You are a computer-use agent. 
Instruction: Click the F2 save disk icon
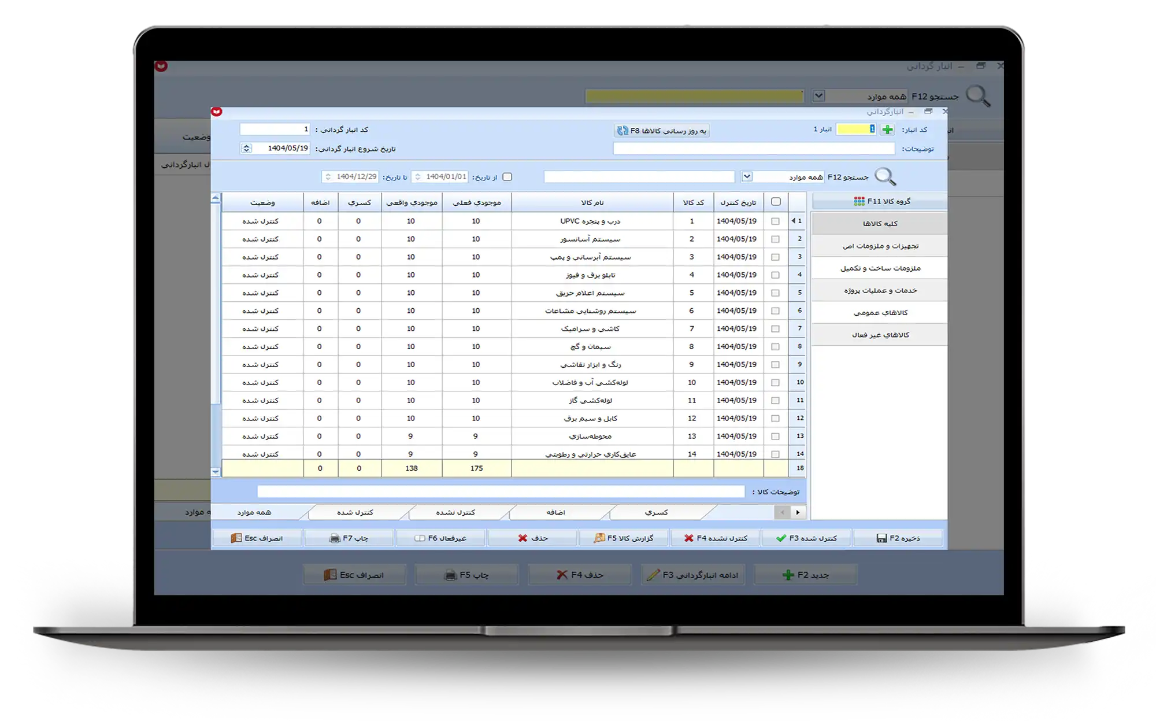coord(881,538)
